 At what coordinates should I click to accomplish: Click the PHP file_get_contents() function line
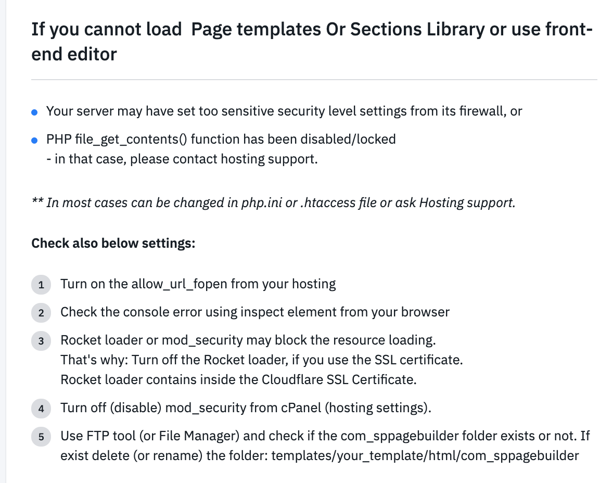[x=221, y=139]
